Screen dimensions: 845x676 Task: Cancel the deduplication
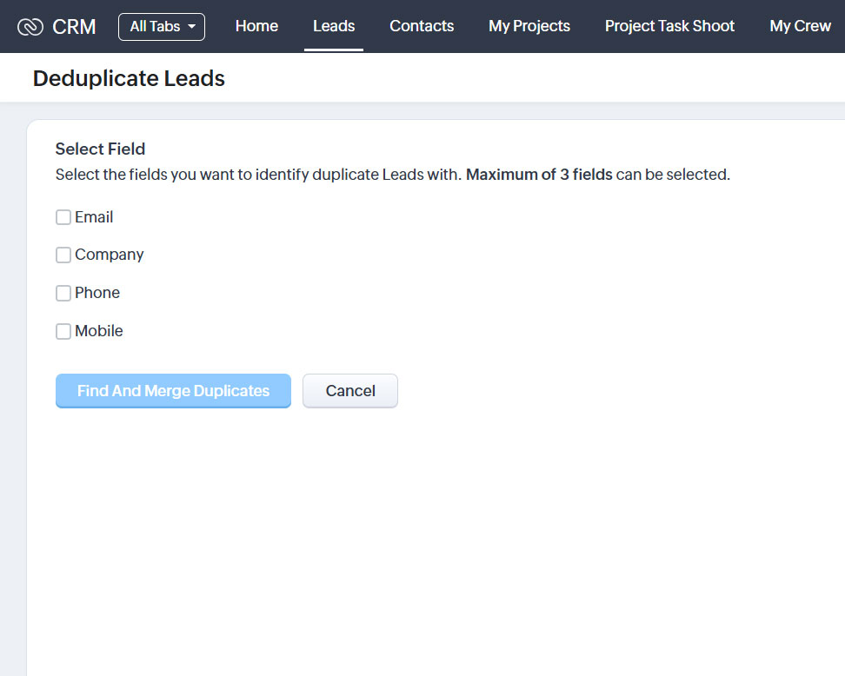[349, 391]
